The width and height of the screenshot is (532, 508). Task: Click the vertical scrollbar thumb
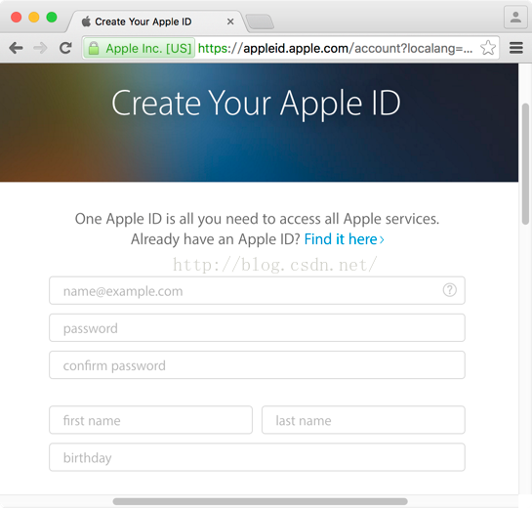[525, 164]
